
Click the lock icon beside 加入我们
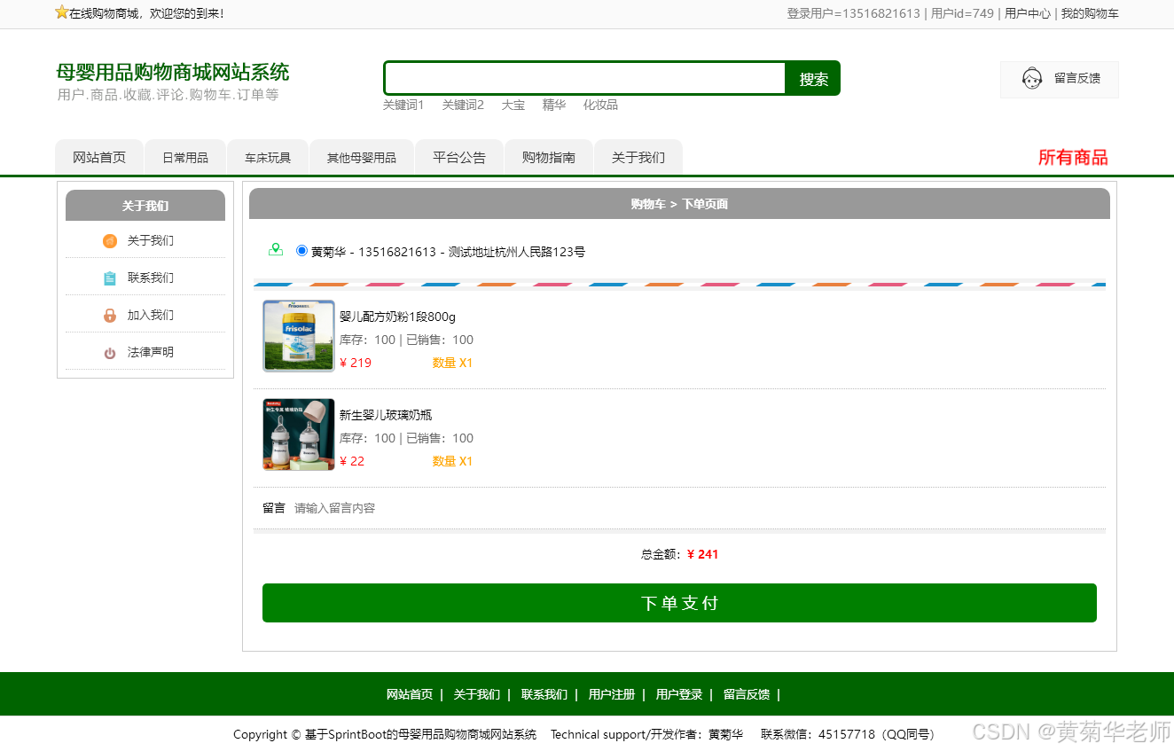tap(110, 316)
